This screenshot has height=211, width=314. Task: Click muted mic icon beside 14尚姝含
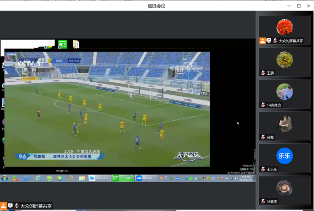pyautogui.click(x=263, y=105)
